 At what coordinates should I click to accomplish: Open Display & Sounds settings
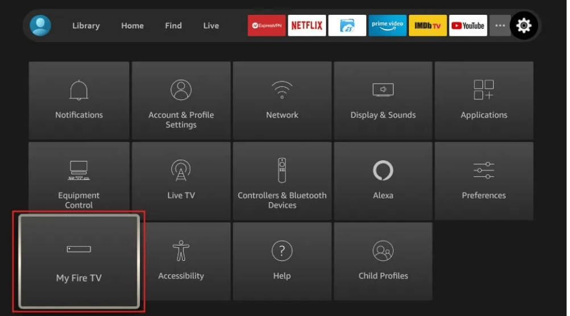[x=383, y=101]
